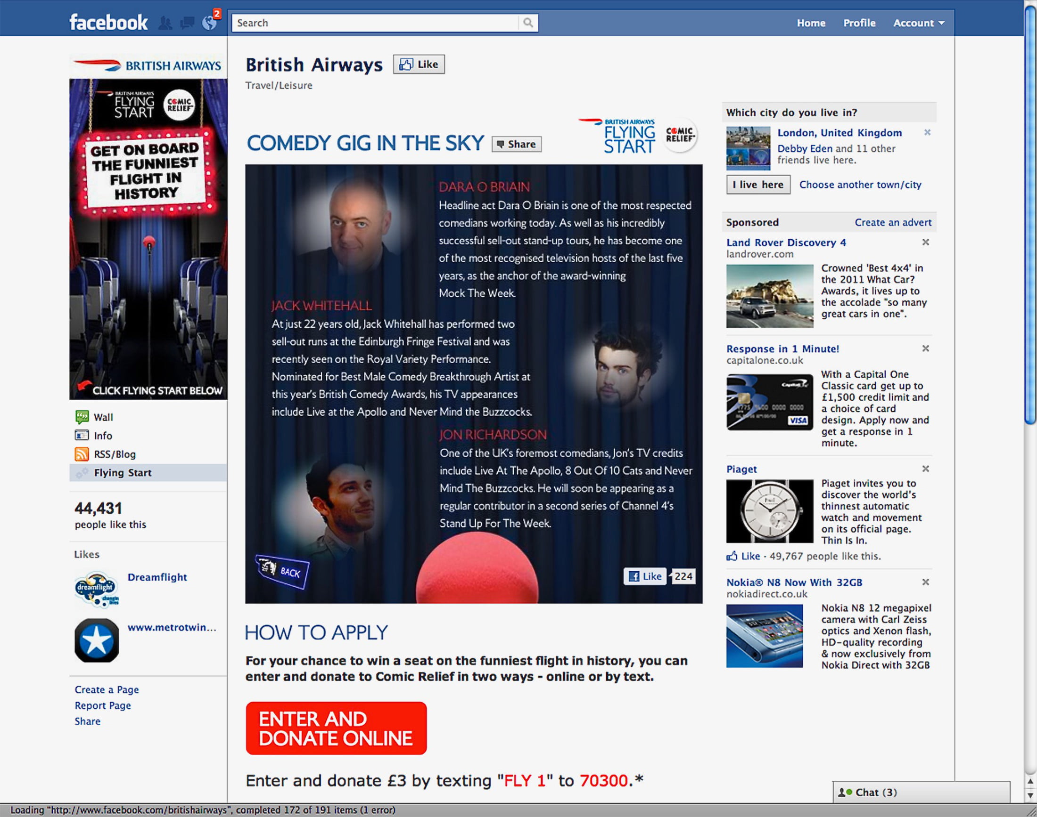The image size is (1037, 817).
Task: Click Enter and Donate Online button
Action: click(336, 728)
